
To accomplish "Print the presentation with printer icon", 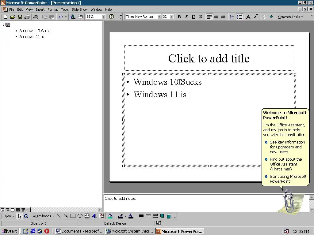I will [x=36, y=17].
